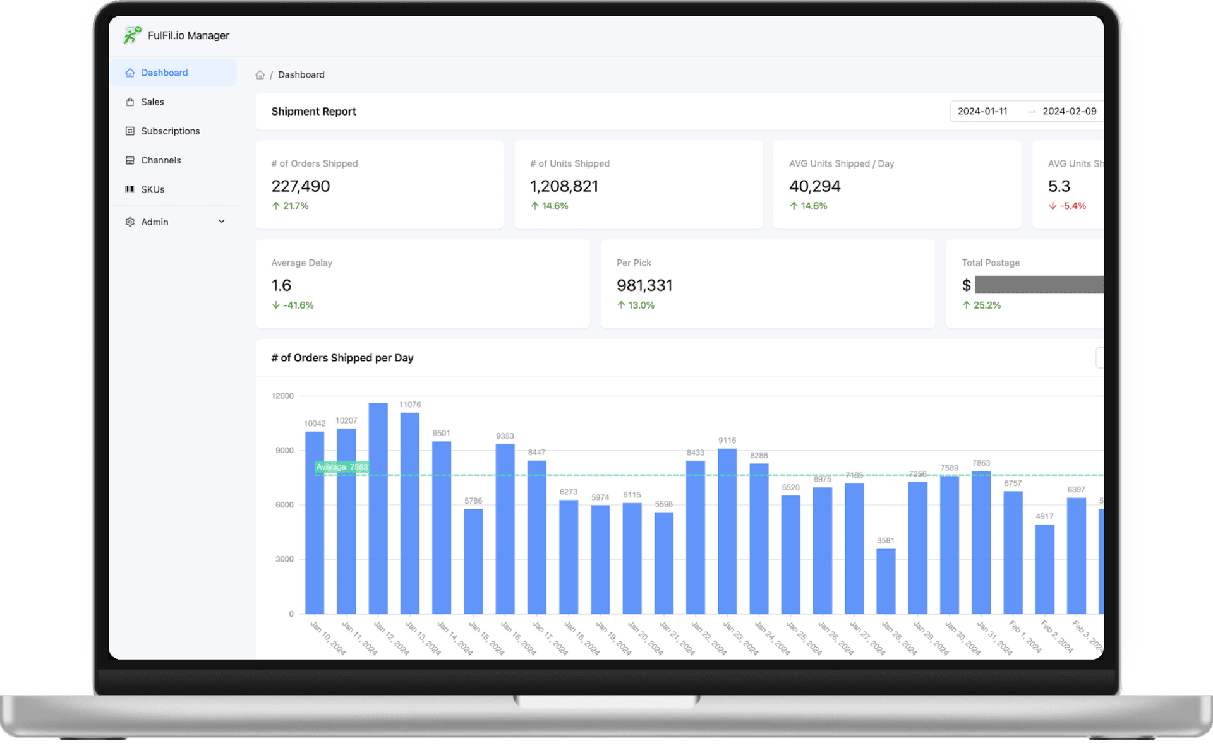This screenshot has width=1213, height=753.
Task: Click the Dashboard breadcrumb link
Action: tap(301, 75)
